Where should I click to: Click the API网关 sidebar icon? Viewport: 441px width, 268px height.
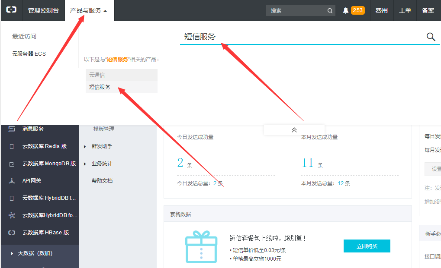pyautogui.click(x=12, y=181)
